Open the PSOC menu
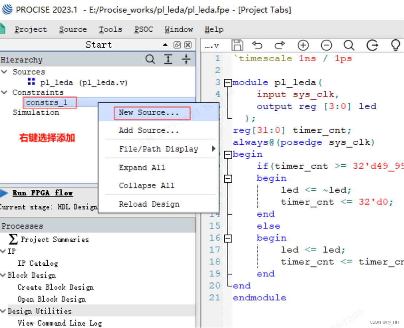Screen dimensions: 404x328 tap(144, 30)
